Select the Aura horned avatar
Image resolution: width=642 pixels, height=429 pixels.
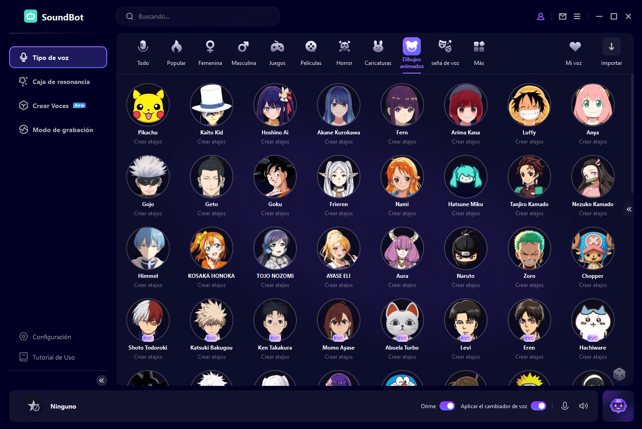(402, 248)
